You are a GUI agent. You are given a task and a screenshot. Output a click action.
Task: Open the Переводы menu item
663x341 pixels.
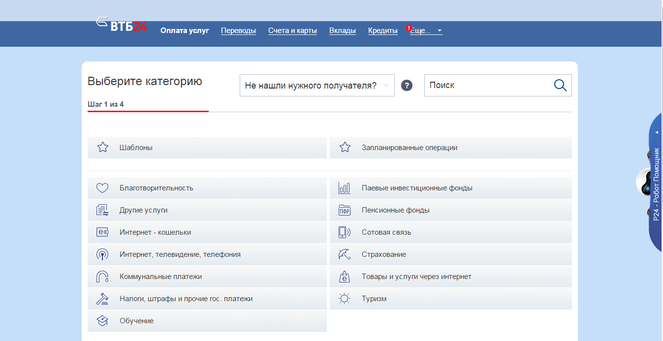click(238, 31)
